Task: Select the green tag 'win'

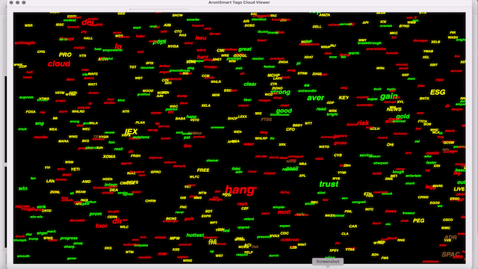Action: (x=23, y=188)
